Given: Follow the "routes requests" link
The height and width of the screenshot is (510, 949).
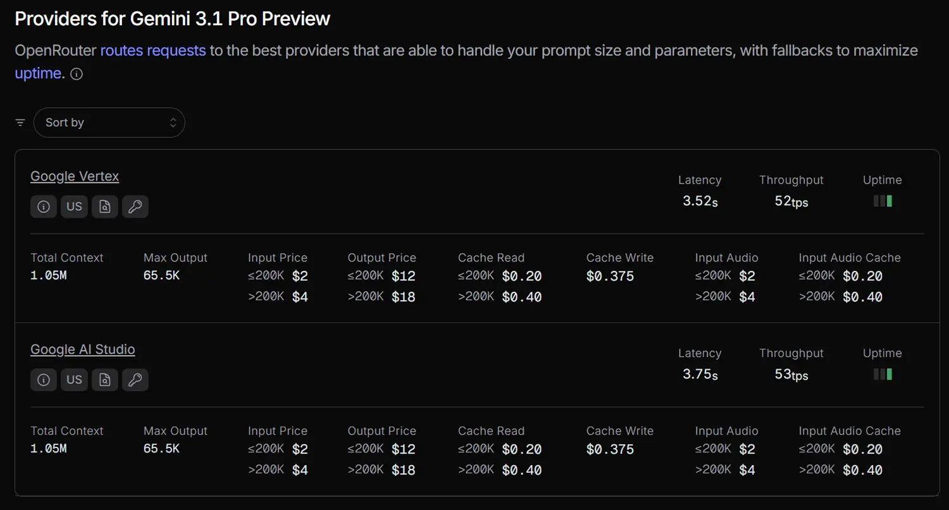Looking at the screenshot, I should (153, 51).
